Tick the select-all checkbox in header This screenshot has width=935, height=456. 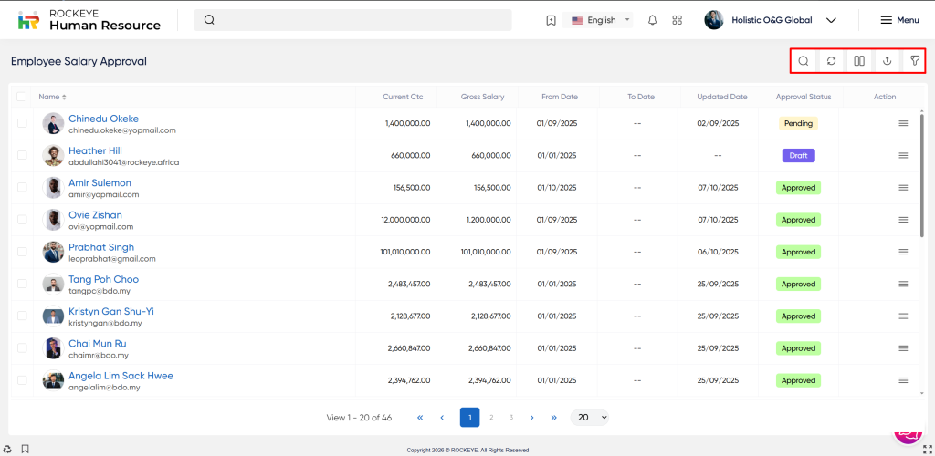tap(22, 97)
